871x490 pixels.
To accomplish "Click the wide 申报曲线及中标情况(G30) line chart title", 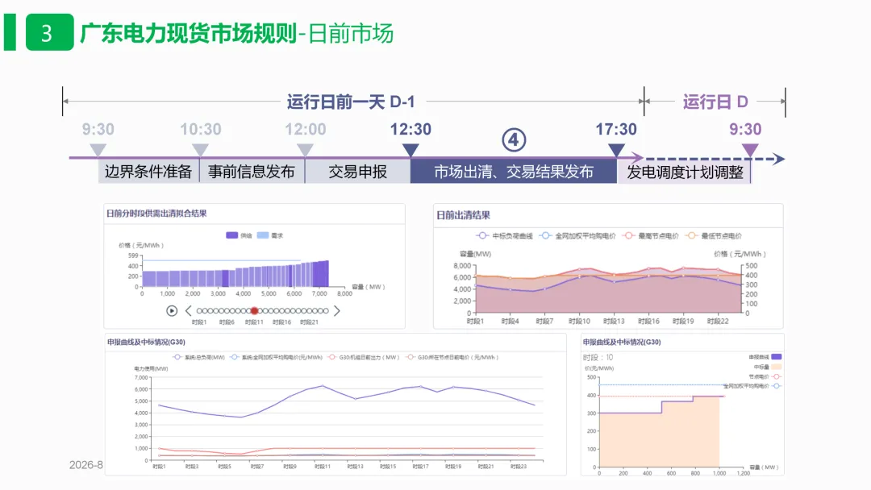I will (x=146, y=342).
